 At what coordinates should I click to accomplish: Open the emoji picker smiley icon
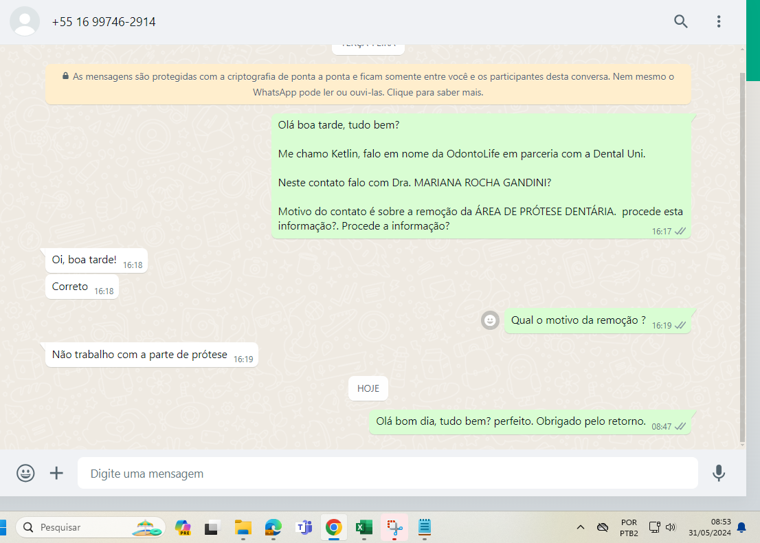(x=25, y=473)
